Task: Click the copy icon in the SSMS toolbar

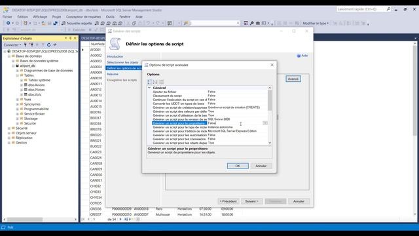Action: pos(134,24)
